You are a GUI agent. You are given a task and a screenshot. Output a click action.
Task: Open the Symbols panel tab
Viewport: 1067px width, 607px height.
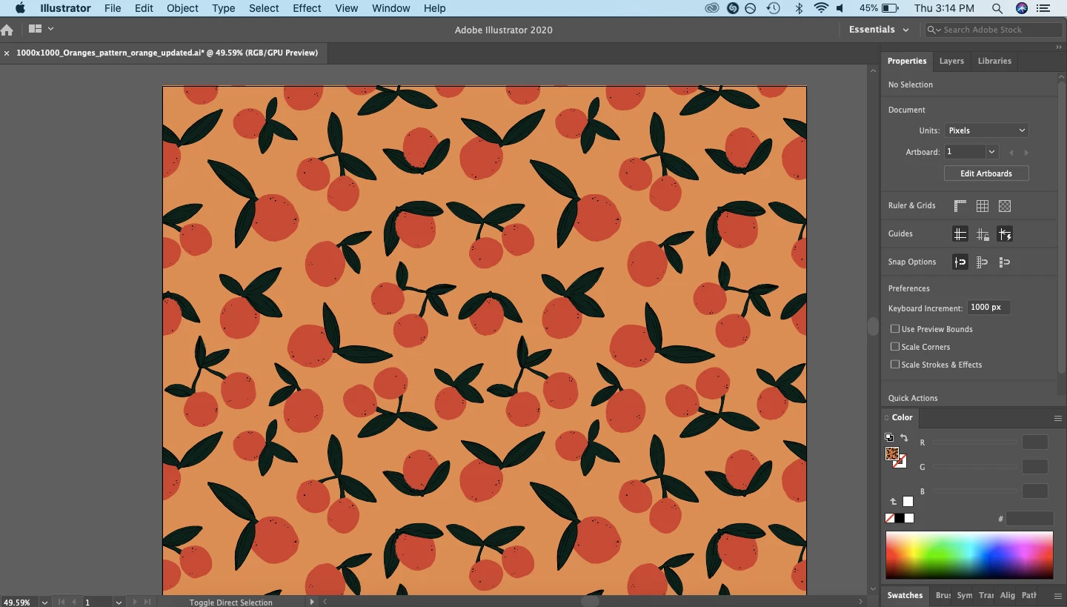pos(964,595)
